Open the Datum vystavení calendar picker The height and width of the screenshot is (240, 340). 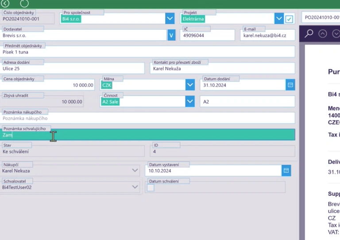pyautogui.click(x=286, y=170)
